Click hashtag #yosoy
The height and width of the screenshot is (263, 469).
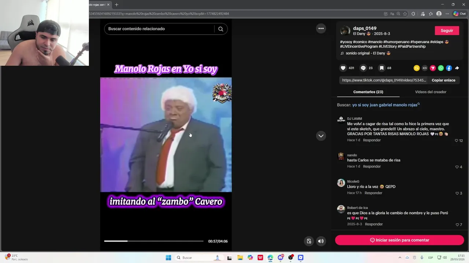(346, 42)
